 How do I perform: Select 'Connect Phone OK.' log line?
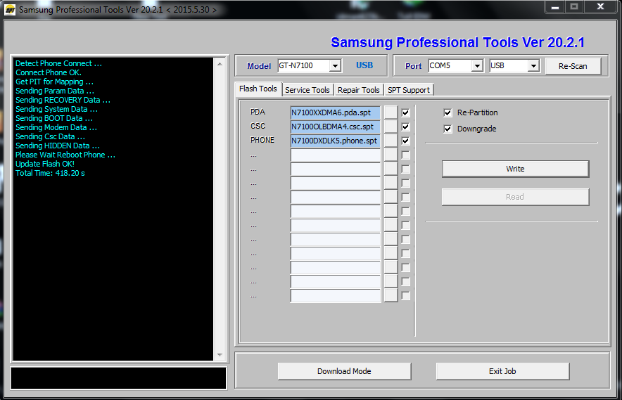(x=49, y=72)
